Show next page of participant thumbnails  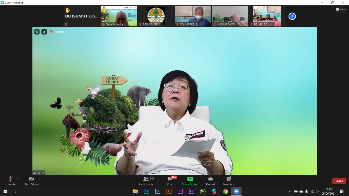point(292,16)
